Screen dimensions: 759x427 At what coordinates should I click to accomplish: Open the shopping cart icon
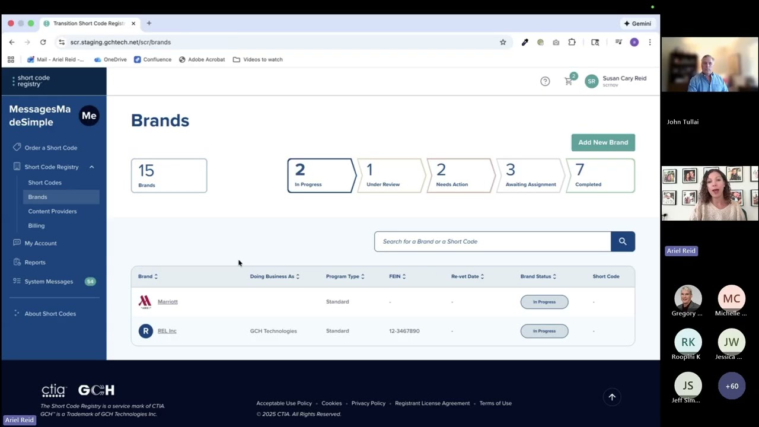(569, 82)
